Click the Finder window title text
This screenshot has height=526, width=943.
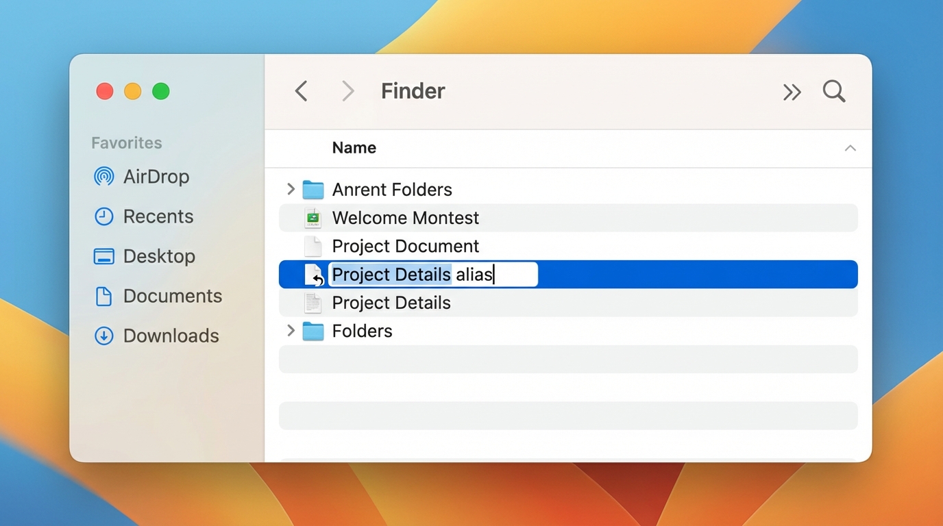click(x=413, y=91)
